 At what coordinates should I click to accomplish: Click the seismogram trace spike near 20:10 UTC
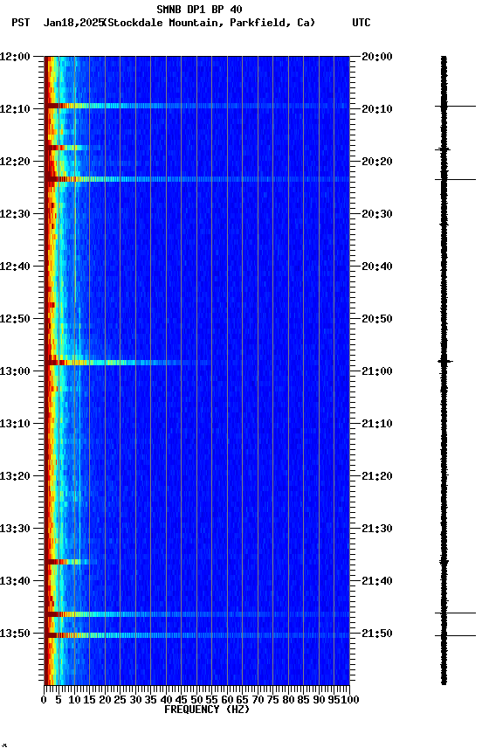click(455, 106)
